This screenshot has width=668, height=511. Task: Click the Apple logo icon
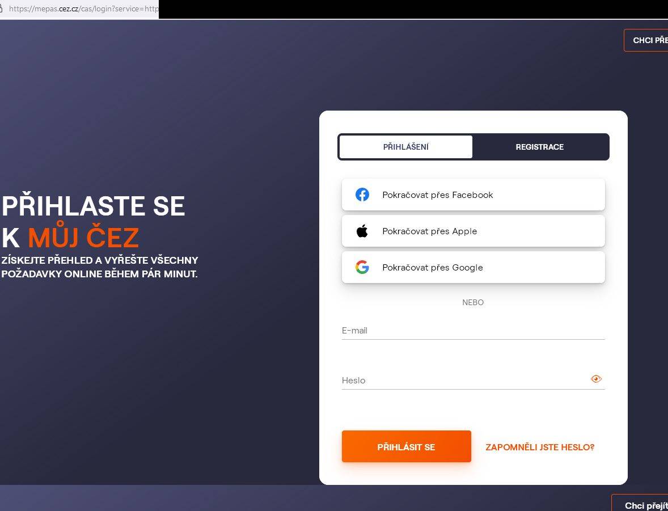(362, 231)
